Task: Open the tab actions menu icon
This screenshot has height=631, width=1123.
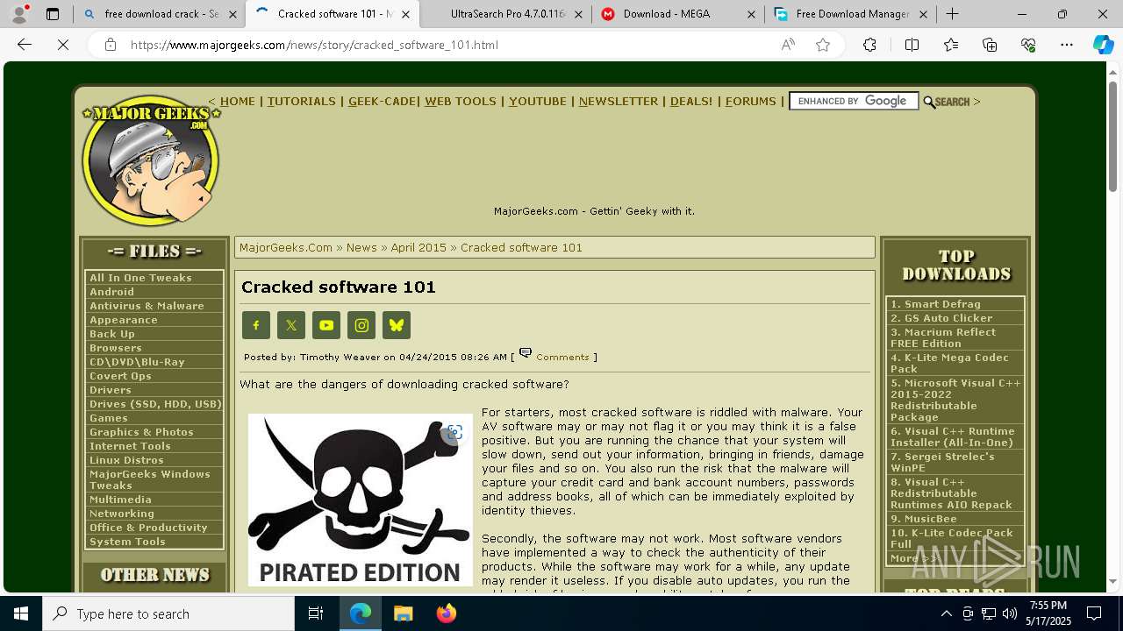Action: point(53,14)
